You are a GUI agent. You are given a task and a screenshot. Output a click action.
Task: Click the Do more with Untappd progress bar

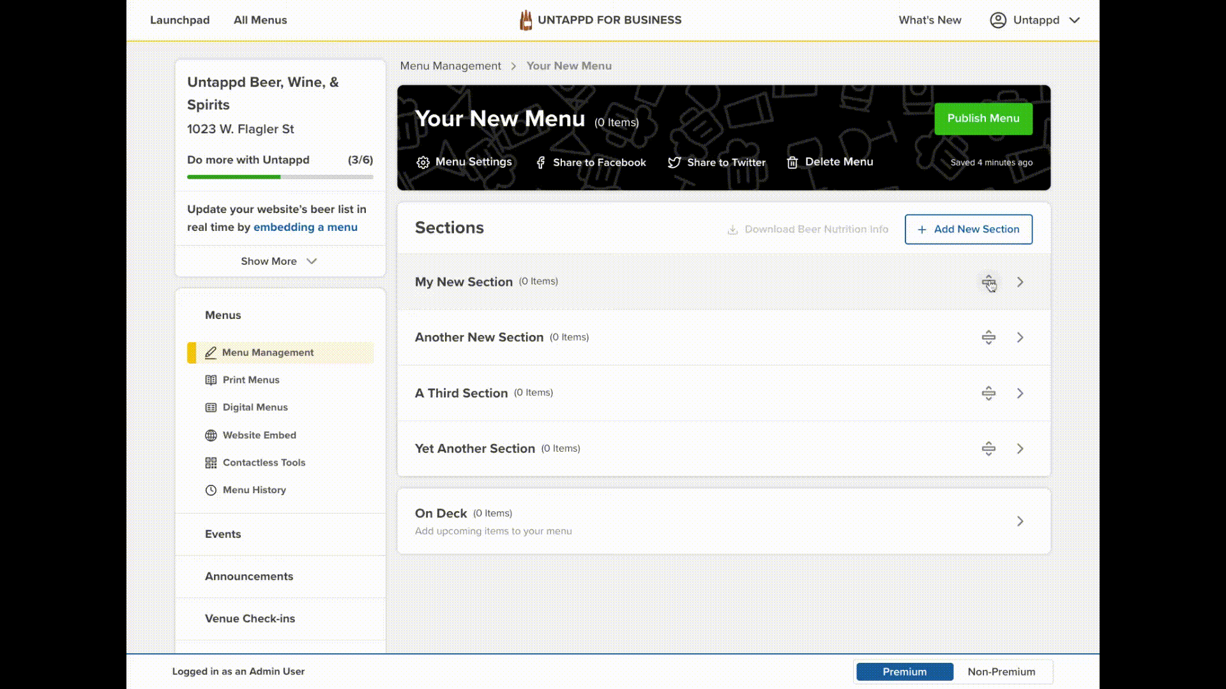280,177
